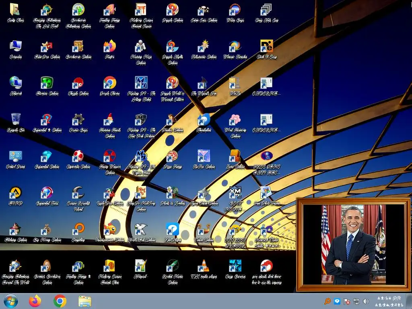
Task: Select the Typer Shark Deluxe icon
Action: tap(204, 196)
